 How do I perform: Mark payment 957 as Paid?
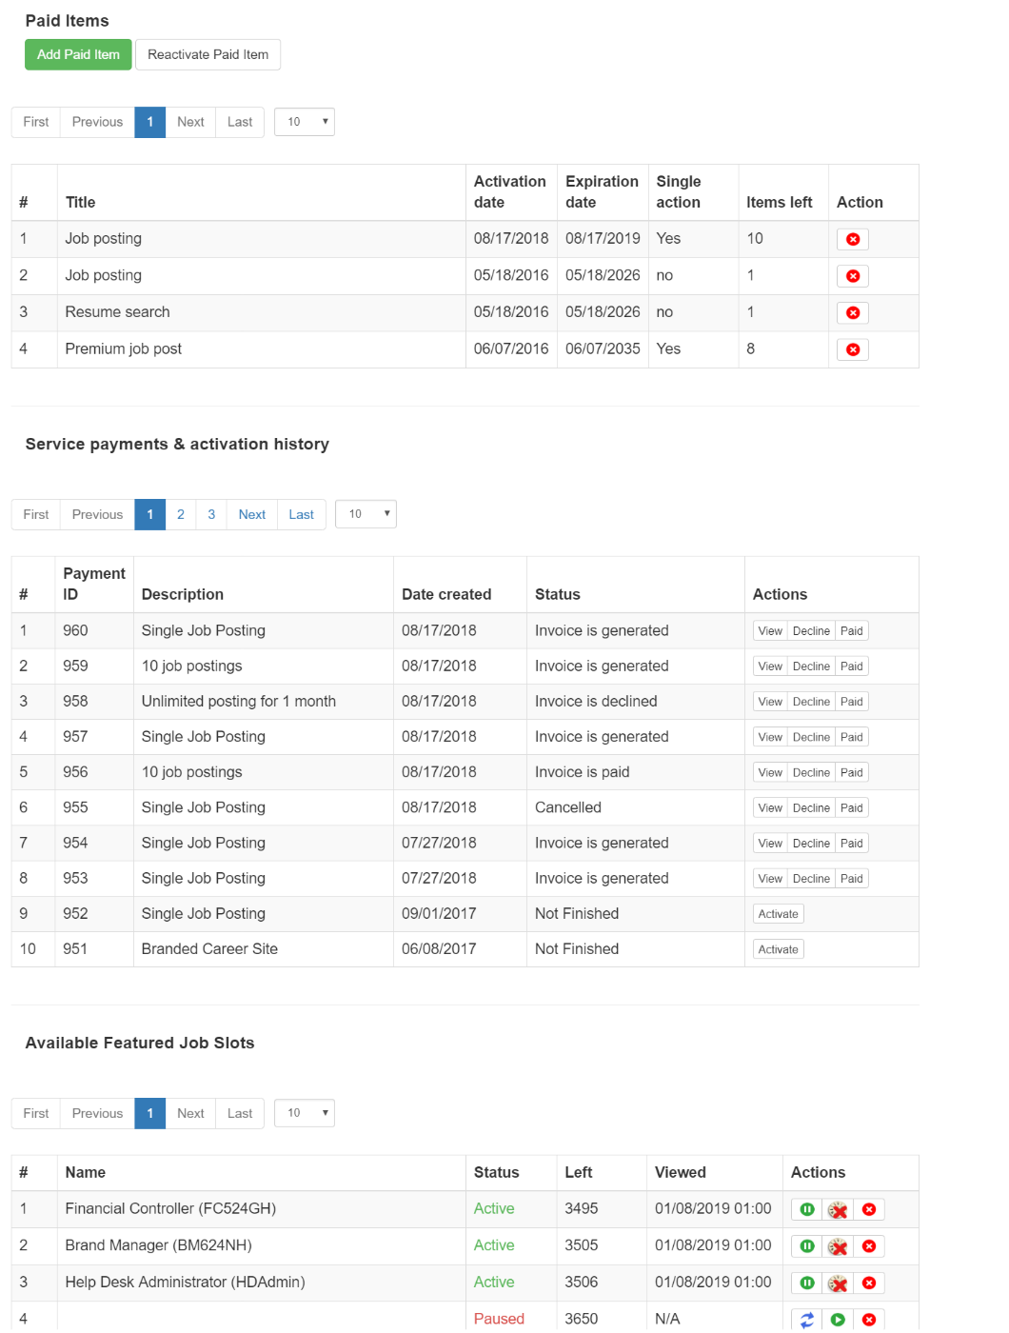coord(852,737)
